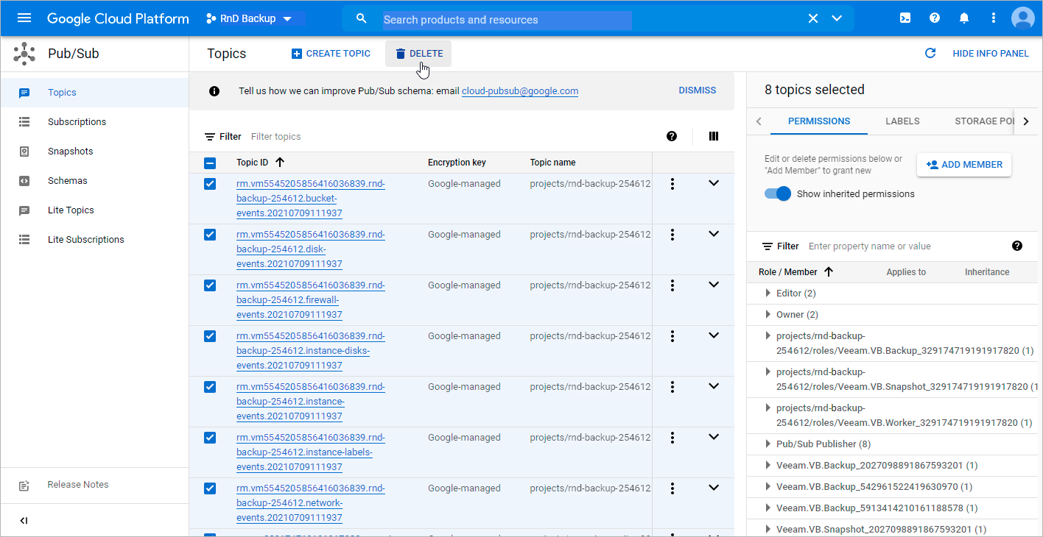Open the main navigation hamburger menu

tap(24, 18)
